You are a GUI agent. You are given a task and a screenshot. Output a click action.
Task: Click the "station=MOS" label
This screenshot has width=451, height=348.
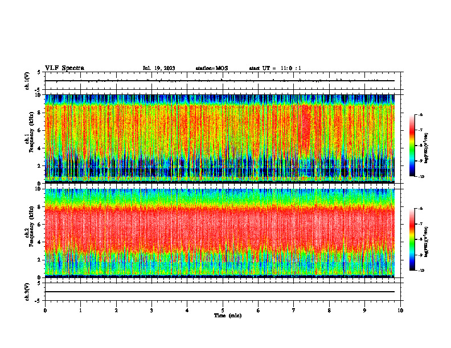(x=212, y=68)
